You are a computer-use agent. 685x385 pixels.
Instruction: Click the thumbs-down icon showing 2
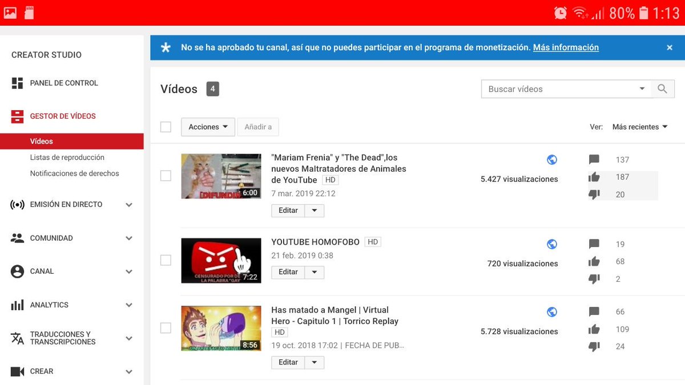pyautogui.click(x=594, y=279)
